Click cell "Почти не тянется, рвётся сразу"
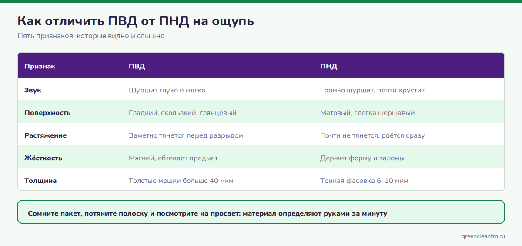This screenshot has height=246, width=522. point(372,135)
